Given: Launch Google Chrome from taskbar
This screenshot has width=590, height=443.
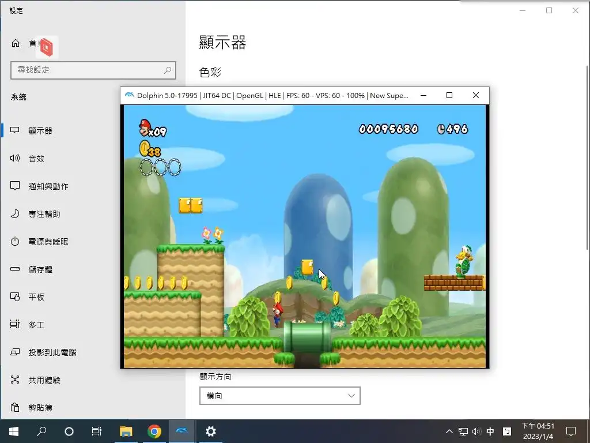Looking at the screenshot, I should coord(154,431).
